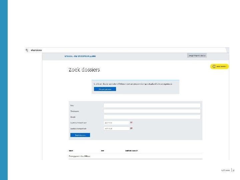The height and width of the screenshot is (180, 240).
Task: Click the Vlaanderen lion logo icon
Action: point(27,50)
